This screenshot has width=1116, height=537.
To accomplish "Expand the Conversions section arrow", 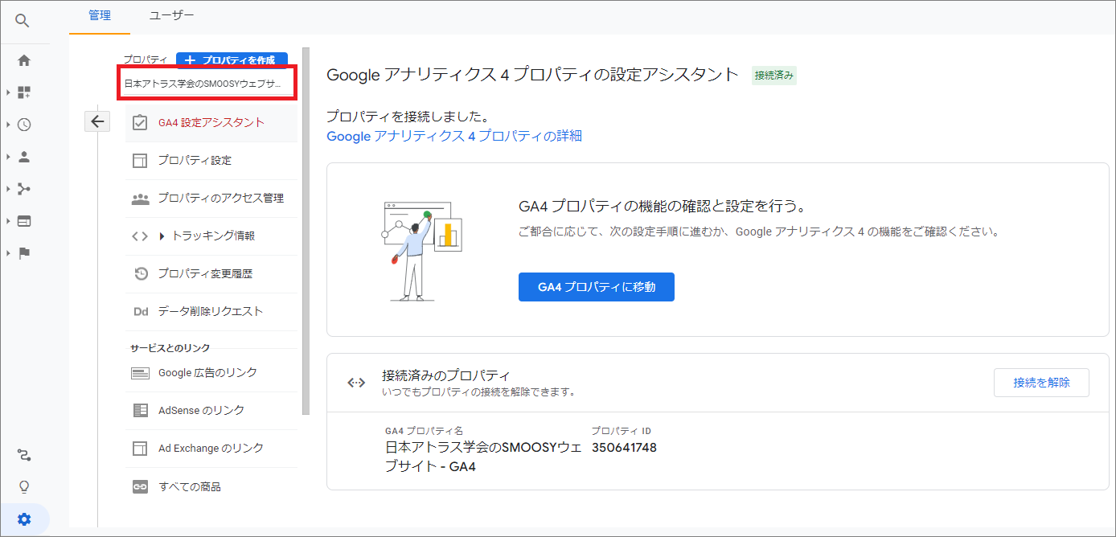I will [8, 253].
